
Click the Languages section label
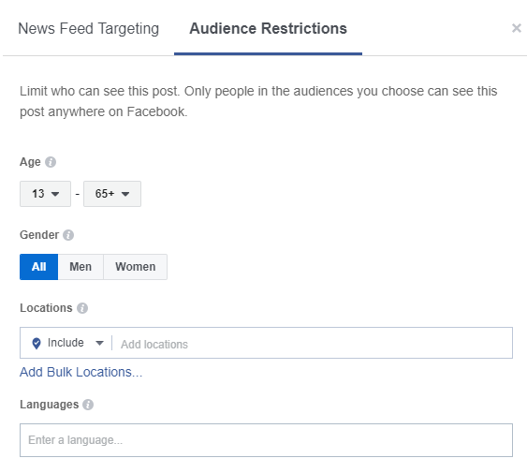[49, 405]
